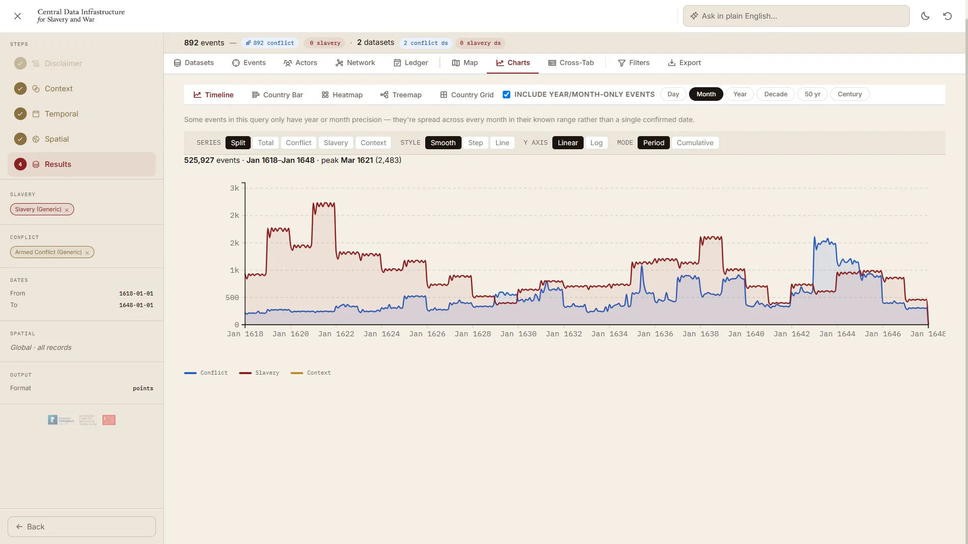
Task: Select Step chart style
Action: point(476,143)
